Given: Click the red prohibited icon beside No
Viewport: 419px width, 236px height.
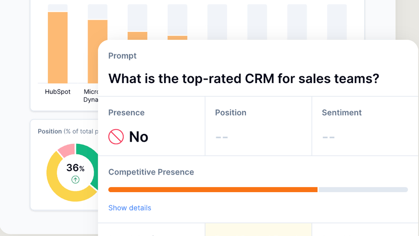Looking at the screenshot, I should pos(116,136).
